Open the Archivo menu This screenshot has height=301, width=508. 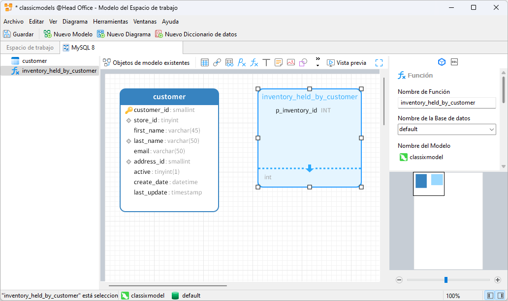coord(14,22)
